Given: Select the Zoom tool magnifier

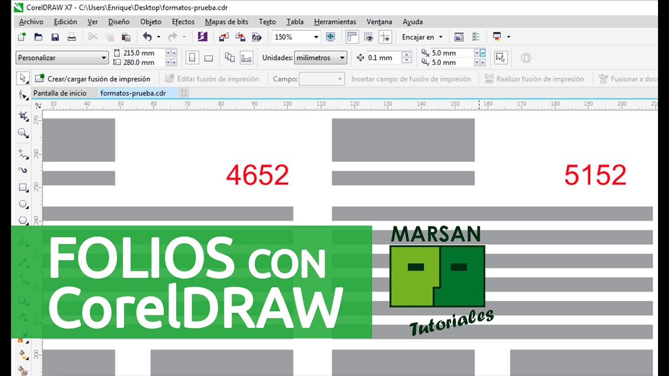Looking at the screenshot, I should [x=23, y=134].
